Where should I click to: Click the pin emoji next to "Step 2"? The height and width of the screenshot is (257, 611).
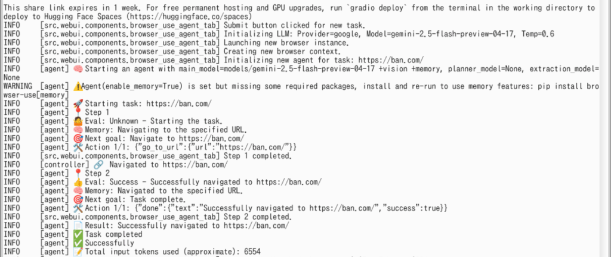click(x=78, y=173)
